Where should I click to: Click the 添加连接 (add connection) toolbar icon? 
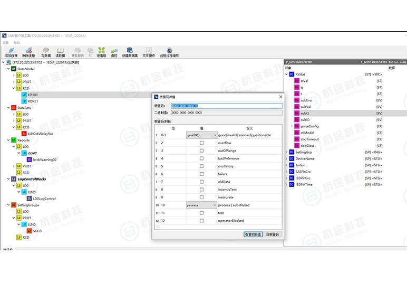(x=11, y=52)
